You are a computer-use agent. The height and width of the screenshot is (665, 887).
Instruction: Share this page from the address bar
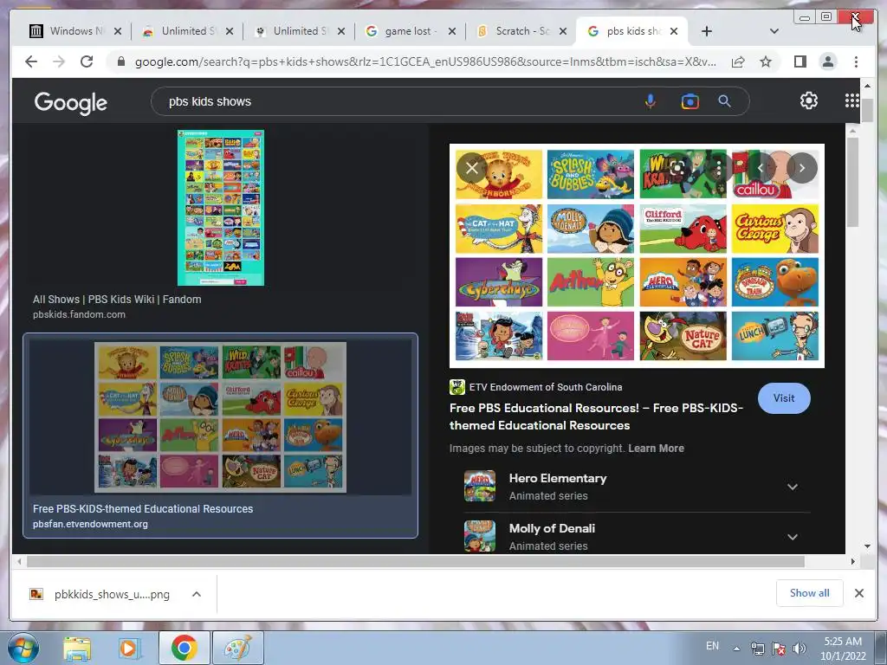738,61
